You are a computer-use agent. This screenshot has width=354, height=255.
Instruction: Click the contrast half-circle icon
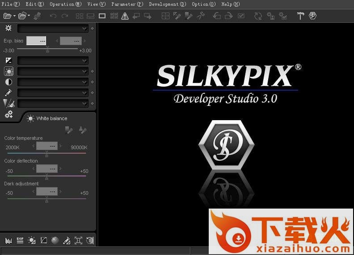tap(8, 82)
